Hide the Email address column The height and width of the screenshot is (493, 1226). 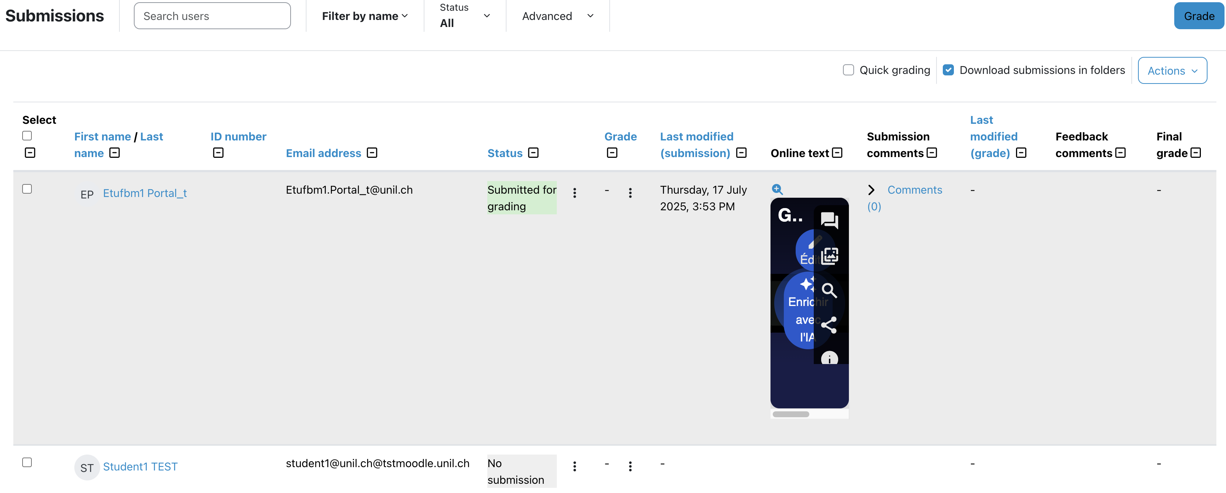click(372, 153)
